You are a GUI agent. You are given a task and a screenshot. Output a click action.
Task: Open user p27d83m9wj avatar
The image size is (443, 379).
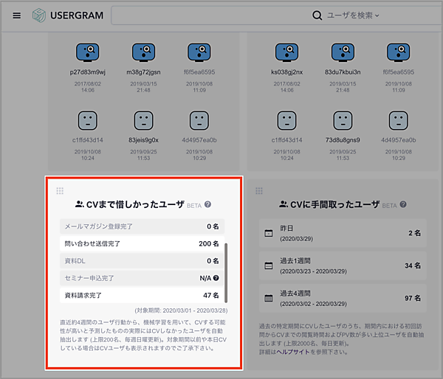coord(88,52)
